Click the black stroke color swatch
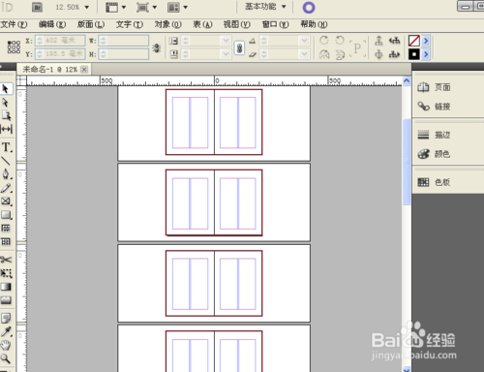The image size is (484, 372). click(414, 54)
